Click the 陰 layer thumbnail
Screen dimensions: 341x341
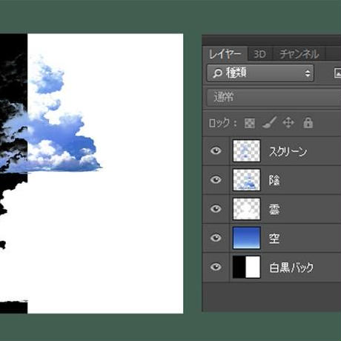click(x=247, y=179)
